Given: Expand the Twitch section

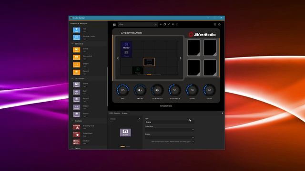Looking at the screenshot, I should click(72, 148).
